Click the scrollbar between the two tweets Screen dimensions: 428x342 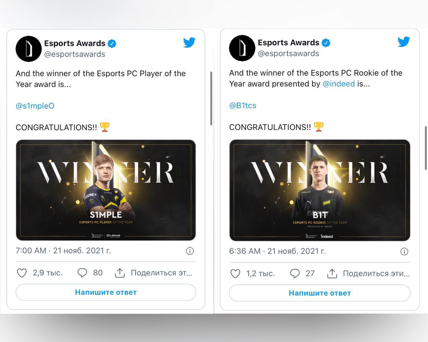pos(211,98)
